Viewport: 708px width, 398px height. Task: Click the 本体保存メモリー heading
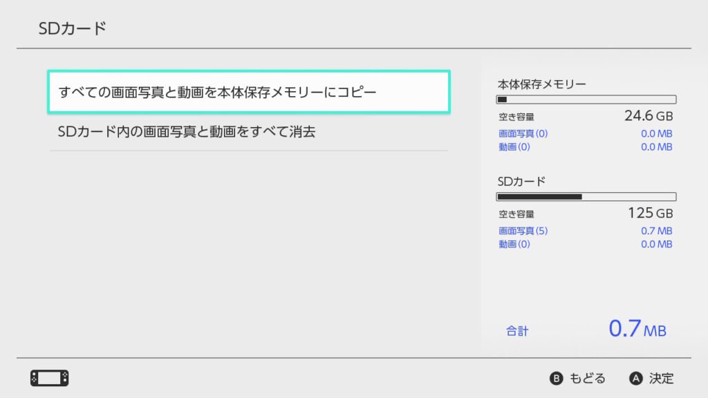[x=542, y=84]
